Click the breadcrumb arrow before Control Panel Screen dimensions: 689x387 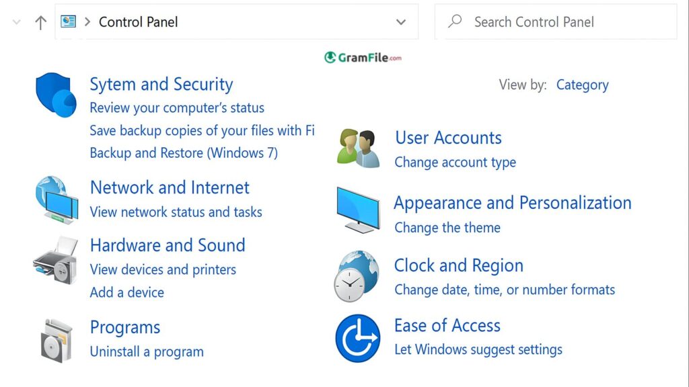coord(87,22)
